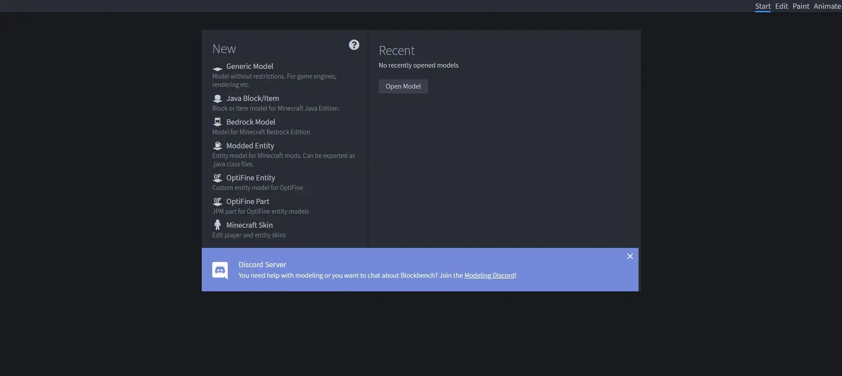Screen dimensions: 842x376
Task: Click the OptiFine Part format icon
Action: pos(217,202)
